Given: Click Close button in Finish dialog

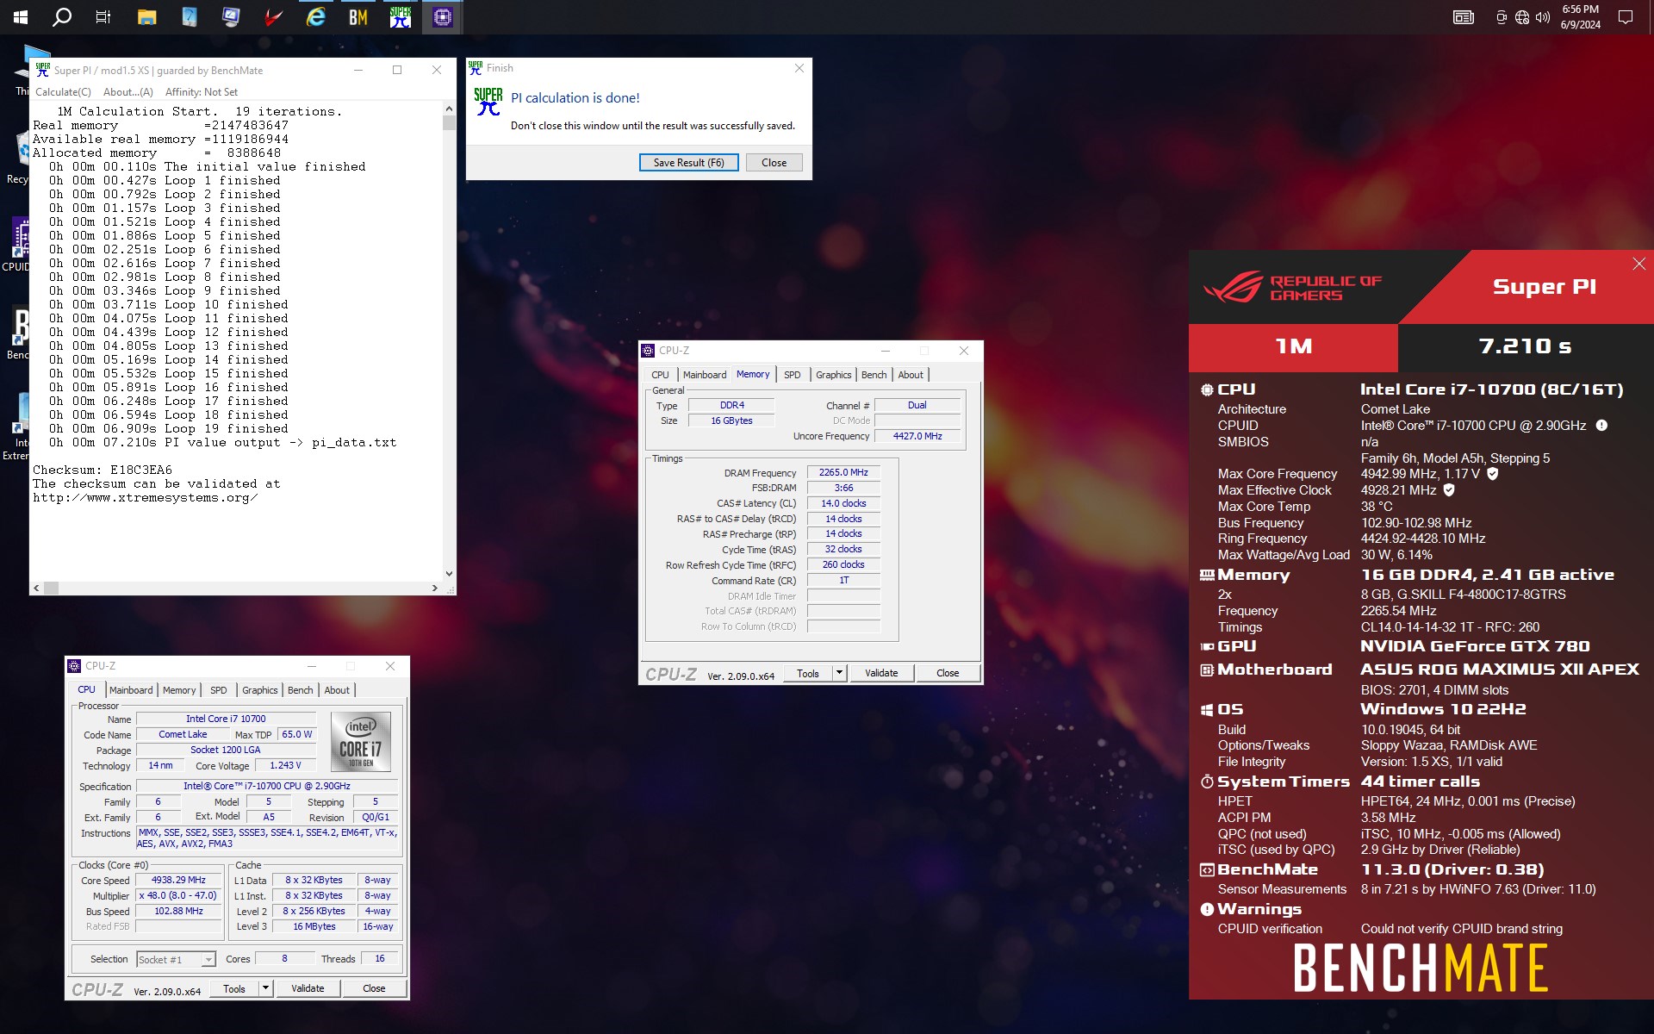Looking at the screenshot, I should [774, 163].
